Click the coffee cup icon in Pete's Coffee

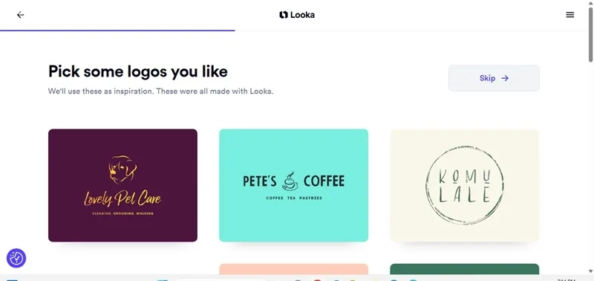[290, 181]
